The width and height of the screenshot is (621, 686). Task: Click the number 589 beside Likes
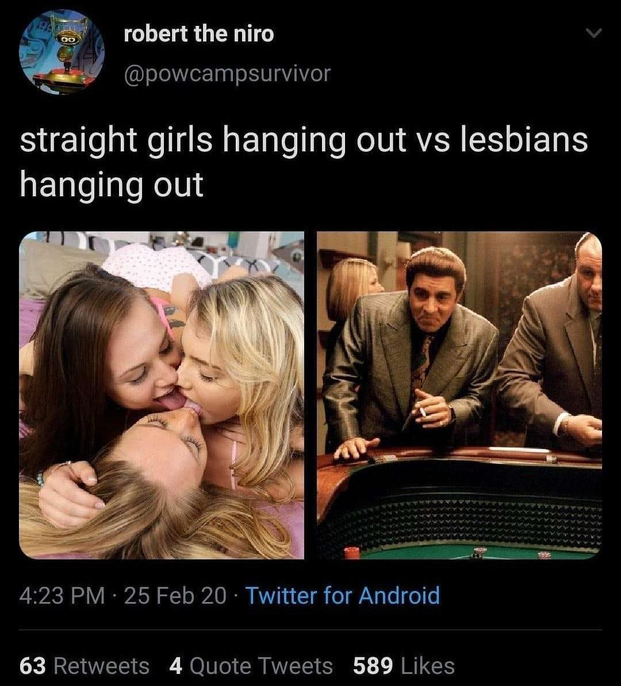click(373, 666)
